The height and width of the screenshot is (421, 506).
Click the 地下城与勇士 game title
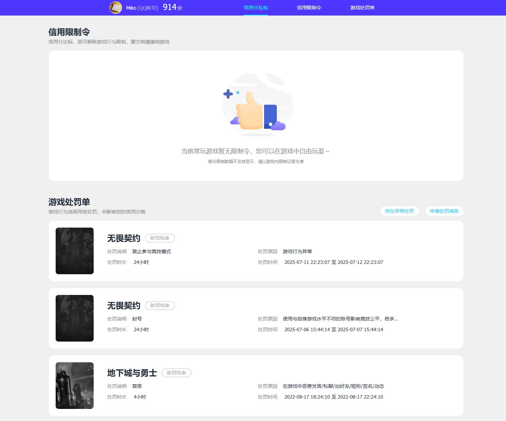(x=132, y=373)
